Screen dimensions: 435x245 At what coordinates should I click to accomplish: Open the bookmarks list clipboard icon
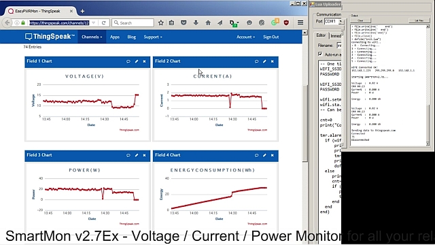(172, 22)
